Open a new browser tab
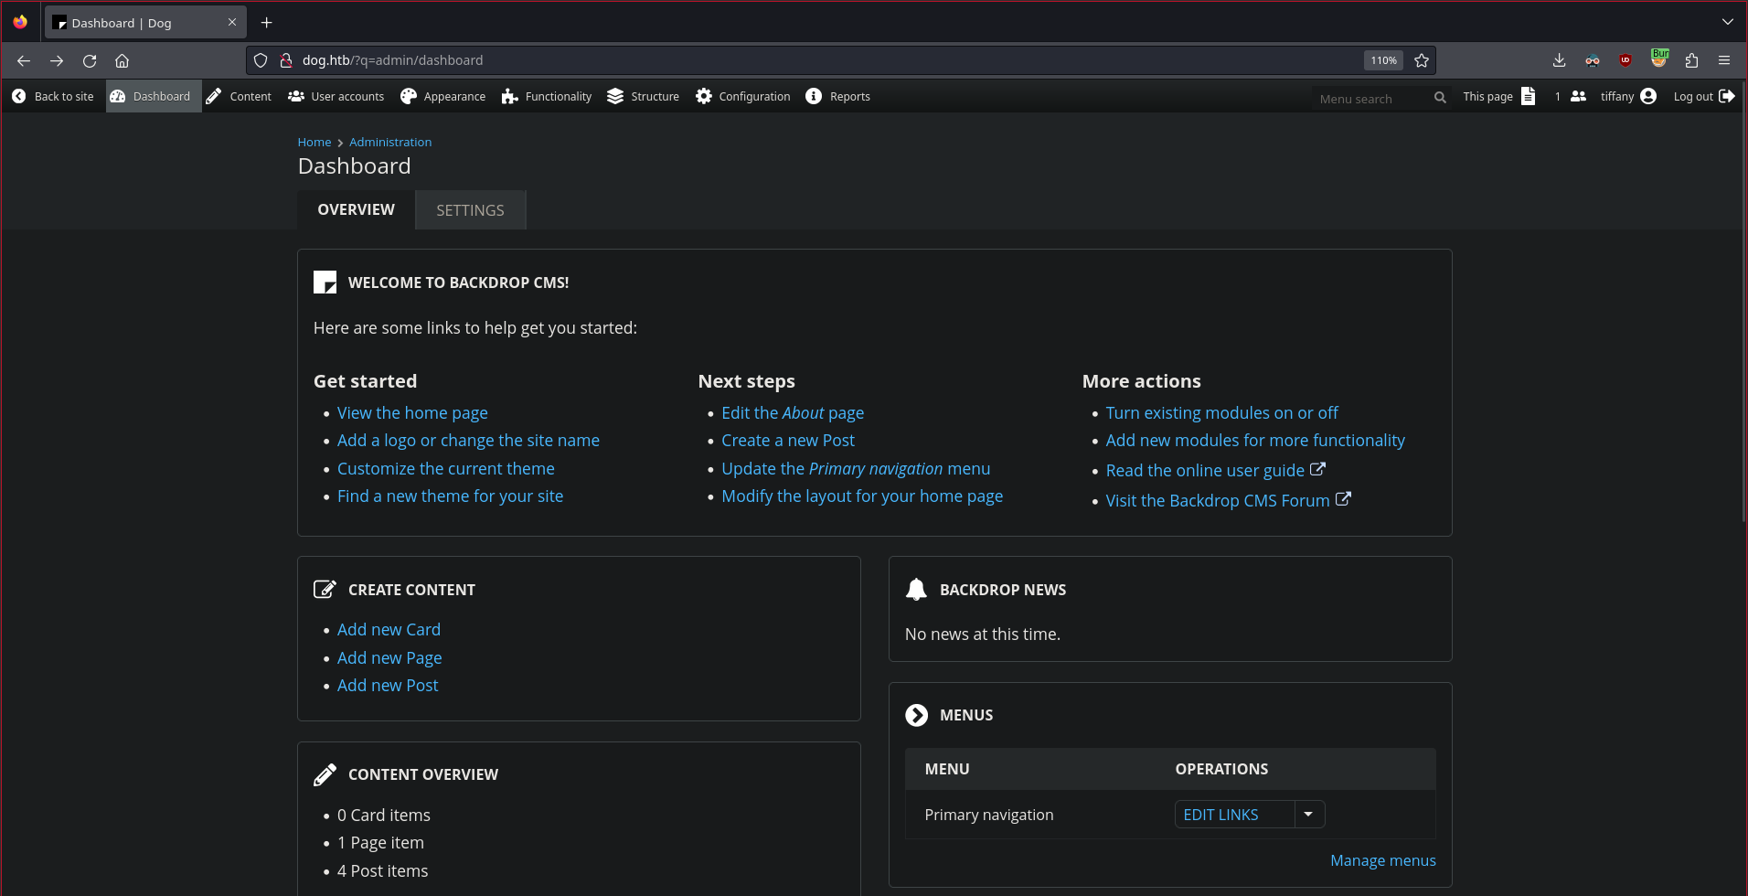The image size is (1748, 896). click(267, 23)
